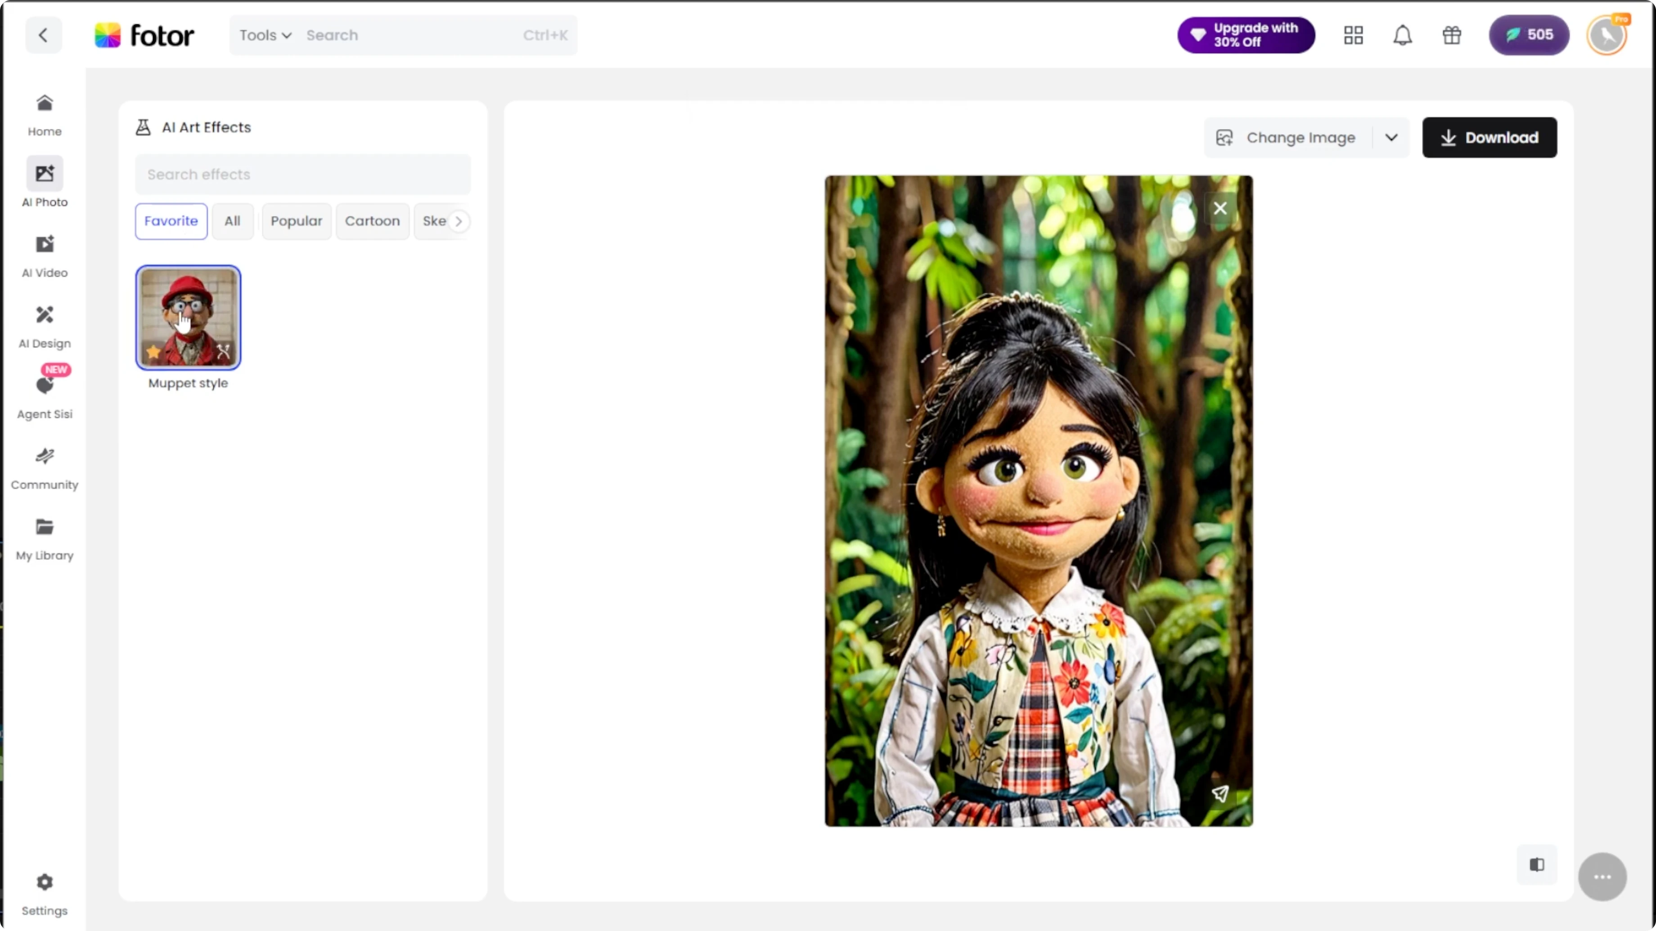Go to Home in sidebar
Viewport: 1656px width, 931px height.
45,116
